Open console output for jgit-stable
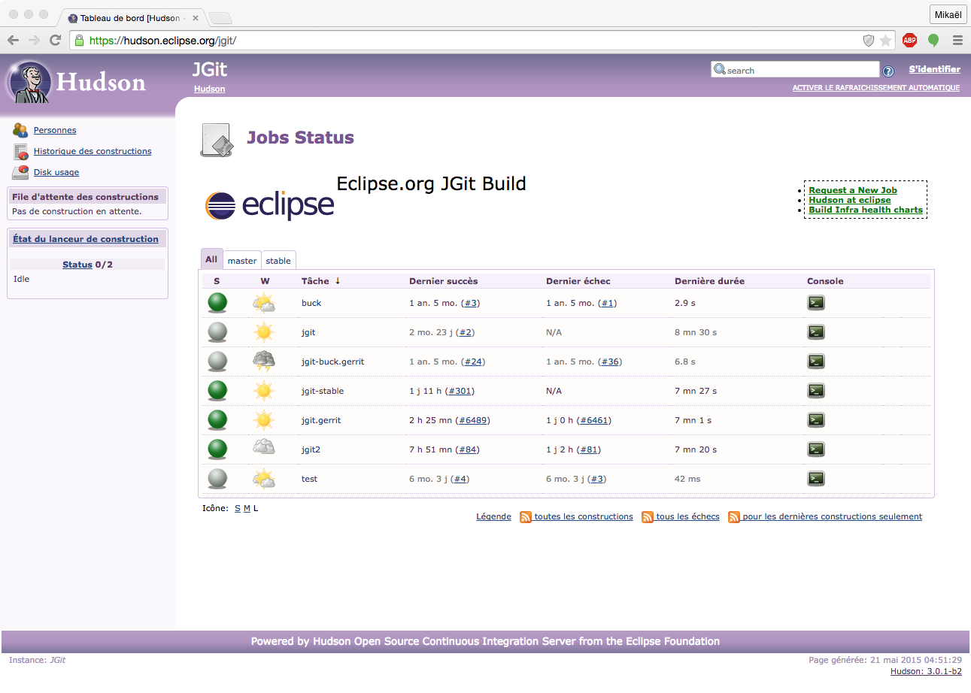 (x=815, y=391)
